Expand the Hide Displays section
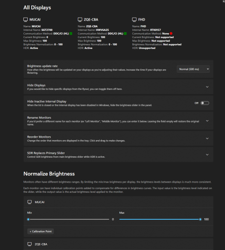225x250 pixels. [x=207, y=87]
